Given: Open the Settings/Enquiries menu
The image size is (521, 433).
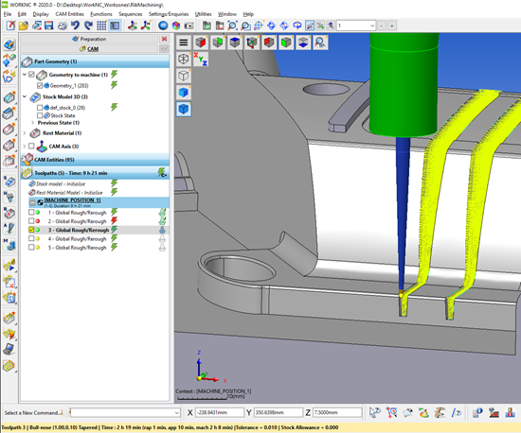Looking at the screenshot, I should (x=169, y=14).
